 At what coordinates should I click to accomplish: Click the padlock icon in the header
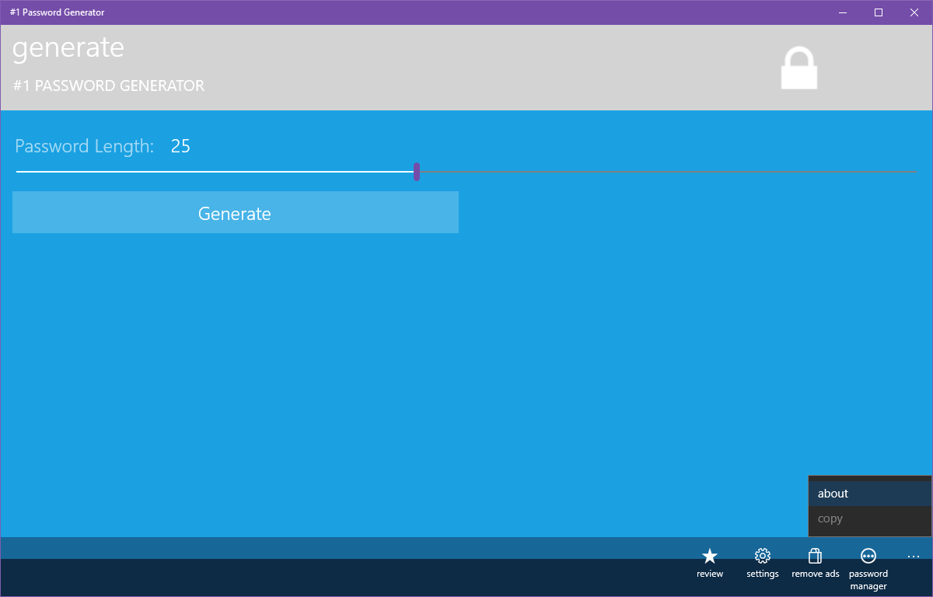point(798,68)
